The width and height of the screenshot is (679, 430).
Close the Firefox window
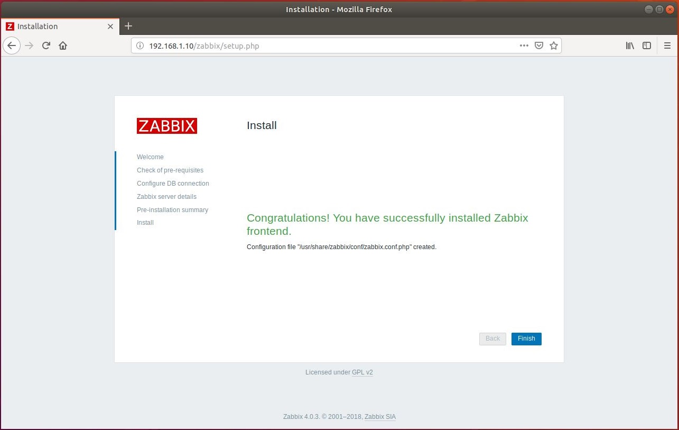pos(669,9)
